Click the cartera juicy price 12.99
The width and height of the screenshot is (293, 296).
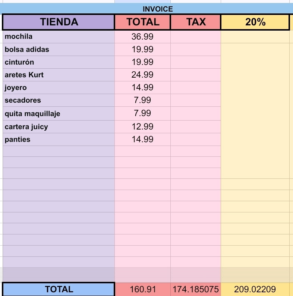click(x=142, y=127)
